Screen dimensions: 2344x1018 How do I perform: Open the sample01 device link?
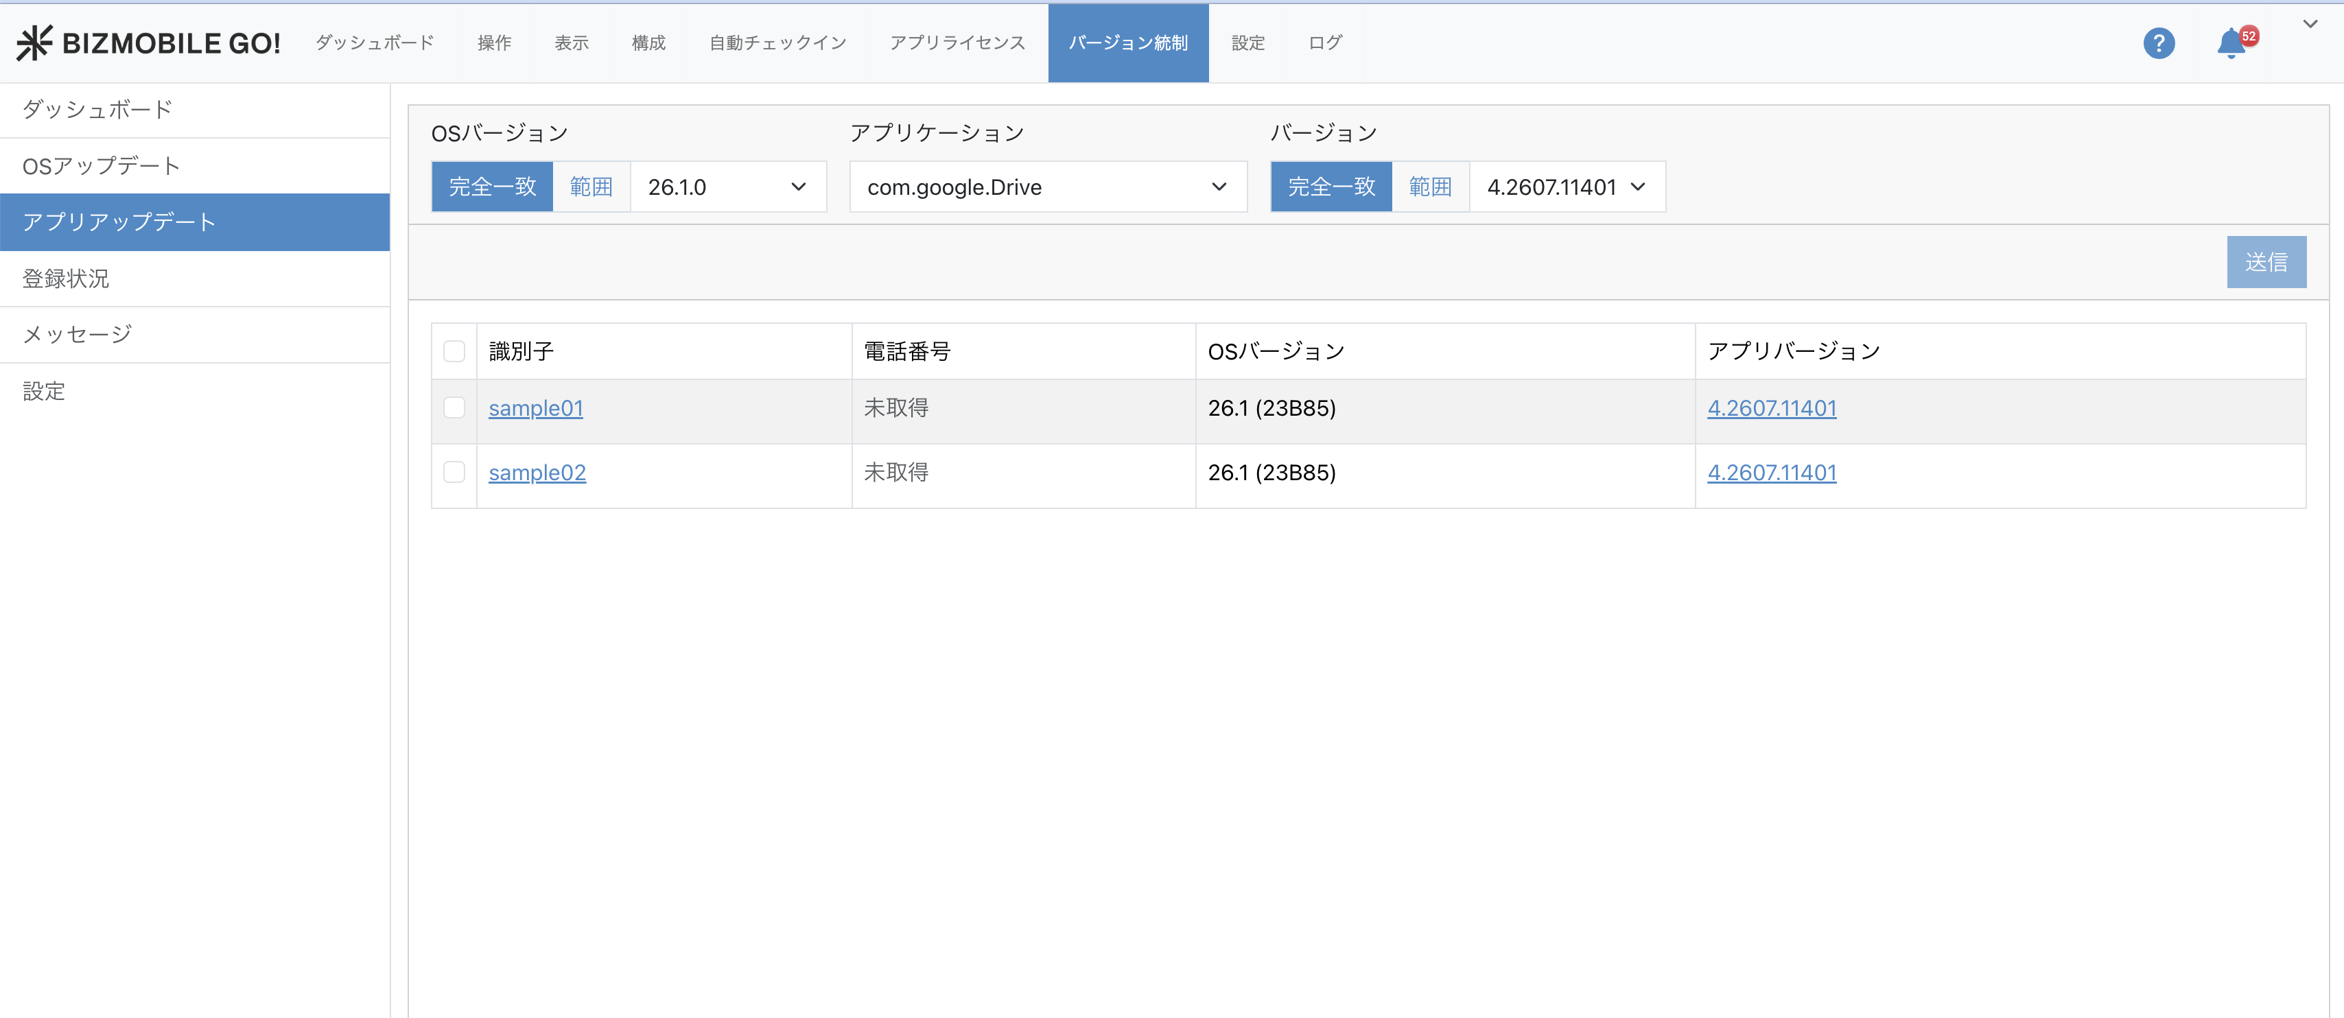[536, 408]
